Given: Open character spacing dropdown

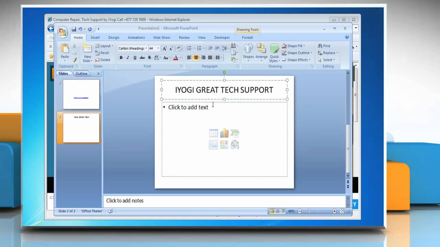Looking at the screenshot, I should tap(157, 58).
